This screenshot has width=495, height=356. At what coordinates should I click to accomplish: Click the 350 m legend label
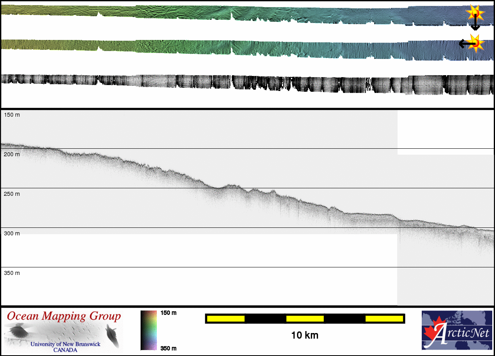pyautogui.click(x=168, y=348)
